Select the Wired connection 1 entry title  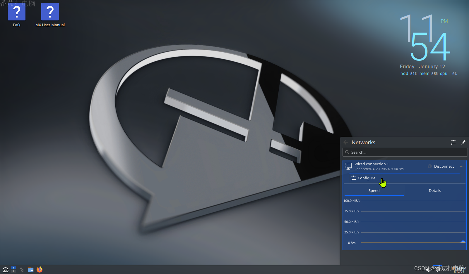pyautogui.click(x=372, y=164)
